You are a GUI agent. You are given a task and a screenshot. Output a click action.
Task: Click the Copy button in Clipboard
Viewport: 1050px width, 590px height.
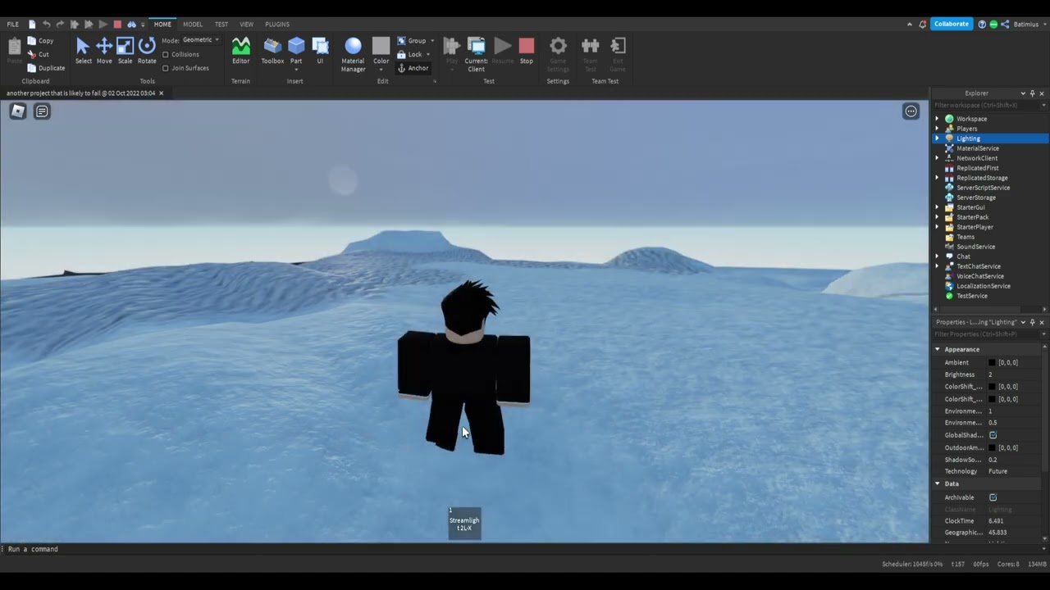tap(40, 41)
